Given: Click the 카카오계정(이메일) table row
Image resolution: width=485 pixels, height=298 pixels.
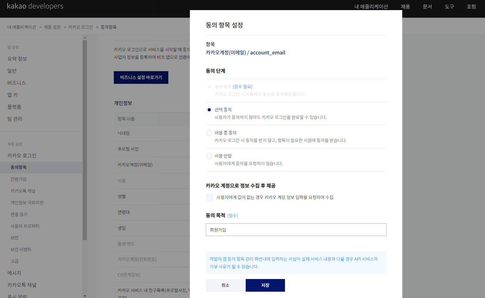Looking at the screenshot, I should click(x=152, y=165).
